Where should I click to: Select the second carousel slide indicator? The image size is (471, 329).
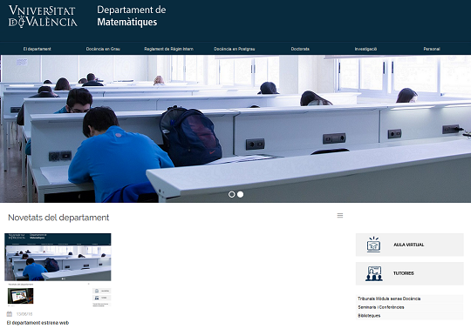point(241,194)
